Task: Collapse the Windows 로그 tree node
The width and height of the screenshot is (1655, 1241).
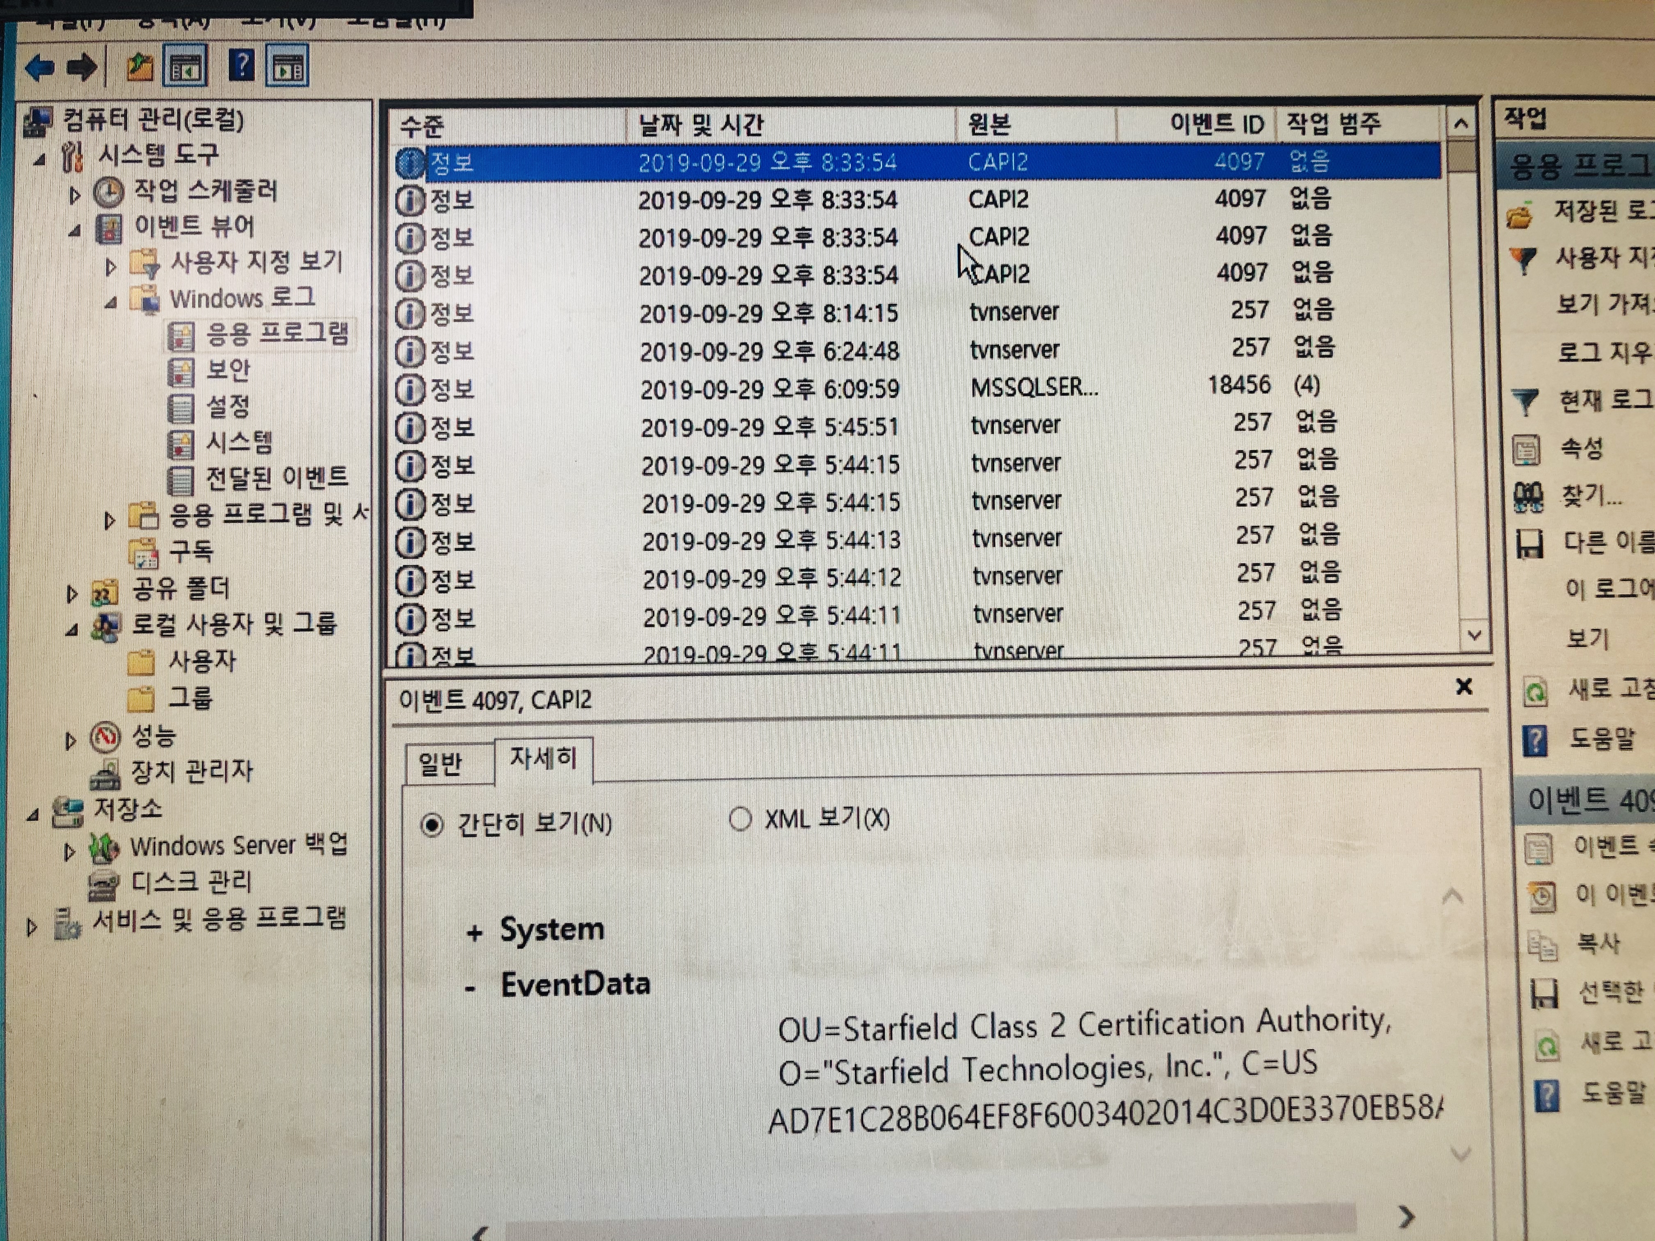Action: point(111,303)
